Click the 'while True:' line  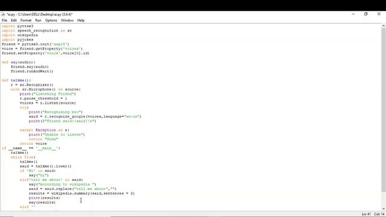point(23,157)
